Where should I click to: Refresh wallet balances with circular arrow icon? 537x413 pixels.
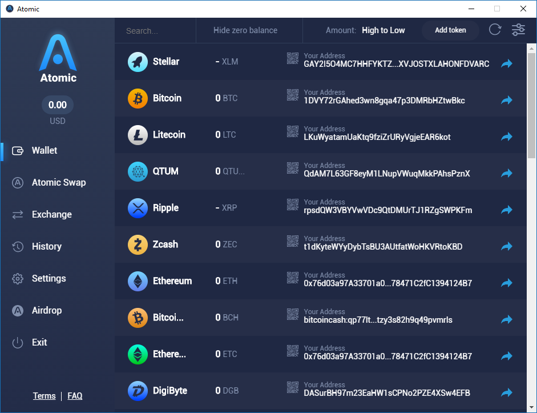(x=495, y=30)
